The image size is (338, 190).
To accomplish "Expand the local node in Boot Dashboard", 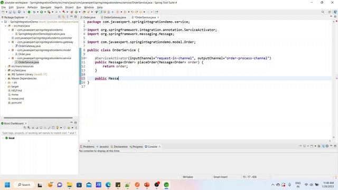I will [x=3, y=138].
